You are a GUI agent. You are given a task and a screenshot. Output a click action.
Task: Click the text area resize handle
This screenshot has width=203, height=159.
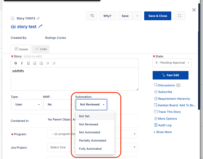coord(137,89)
